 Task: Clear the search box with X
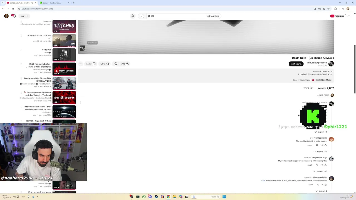[x=149, y=16]
